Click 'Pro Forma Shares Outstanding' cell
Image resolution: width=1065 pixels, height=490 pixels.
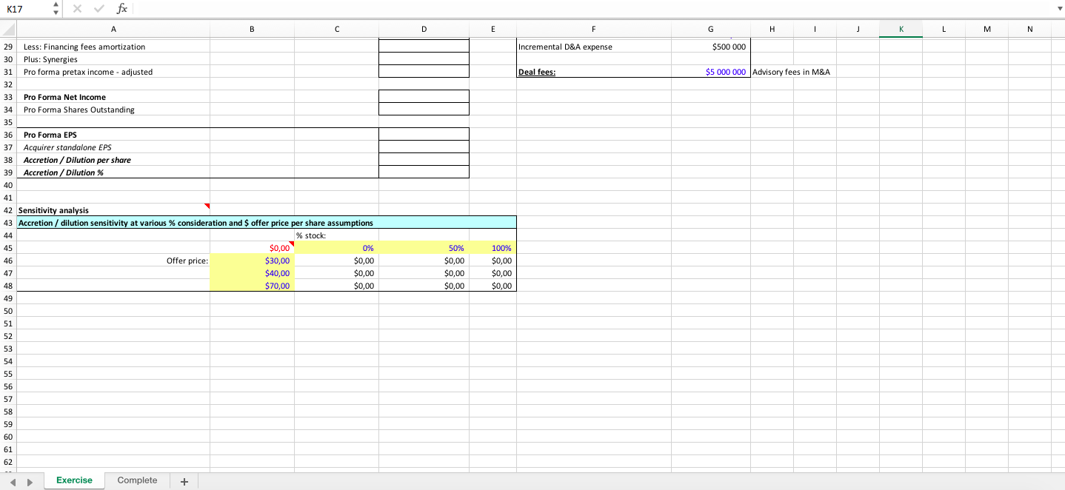pyautogui.click(x=113, y=110)
